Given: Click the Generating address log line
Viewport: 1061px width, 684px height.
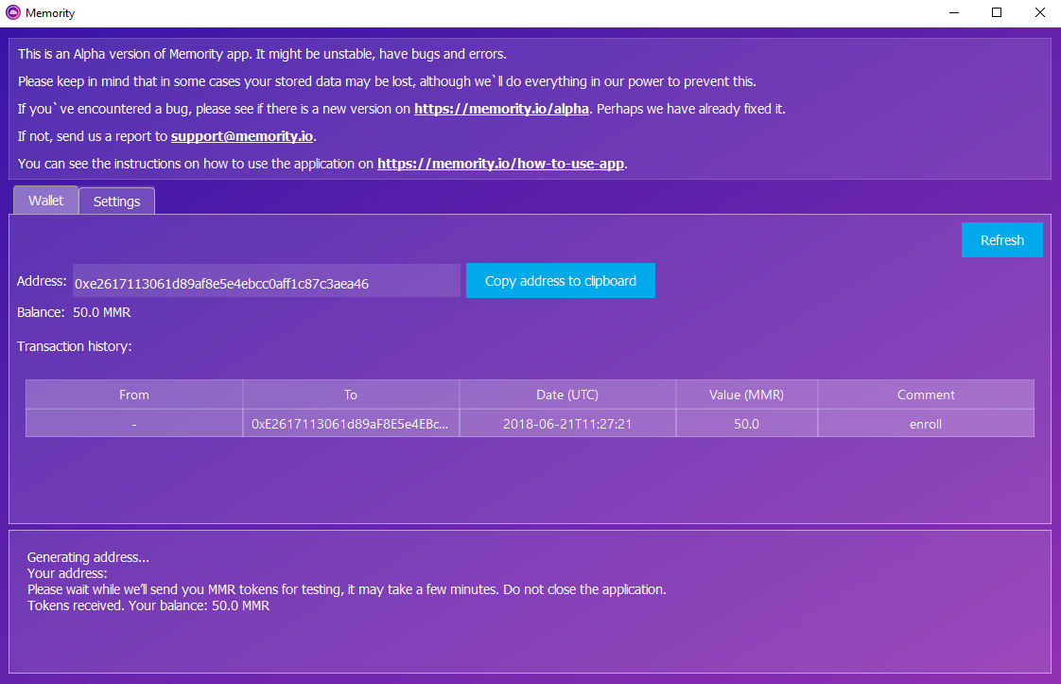Looking at the screenshot, I should coord(88,557).
